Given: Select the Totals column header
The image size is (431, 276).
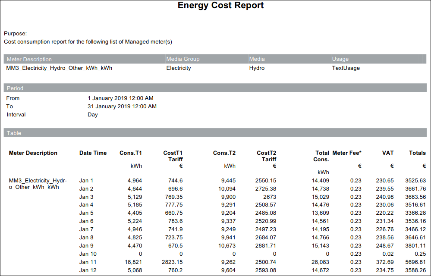Looking at the screenshot, I should 417,153.
